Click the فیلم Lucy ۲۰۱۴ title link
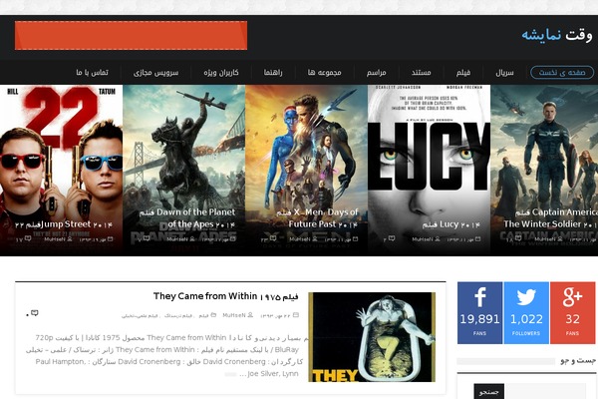 tap(450, 224)
